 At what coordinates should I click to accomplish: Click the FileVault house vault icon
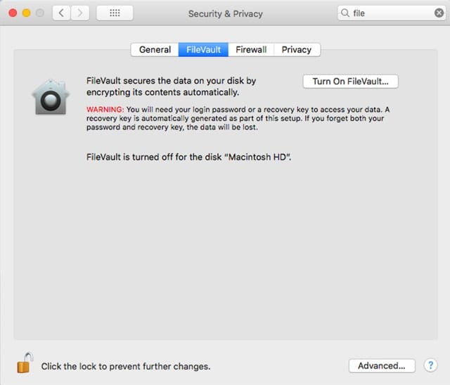49,96
